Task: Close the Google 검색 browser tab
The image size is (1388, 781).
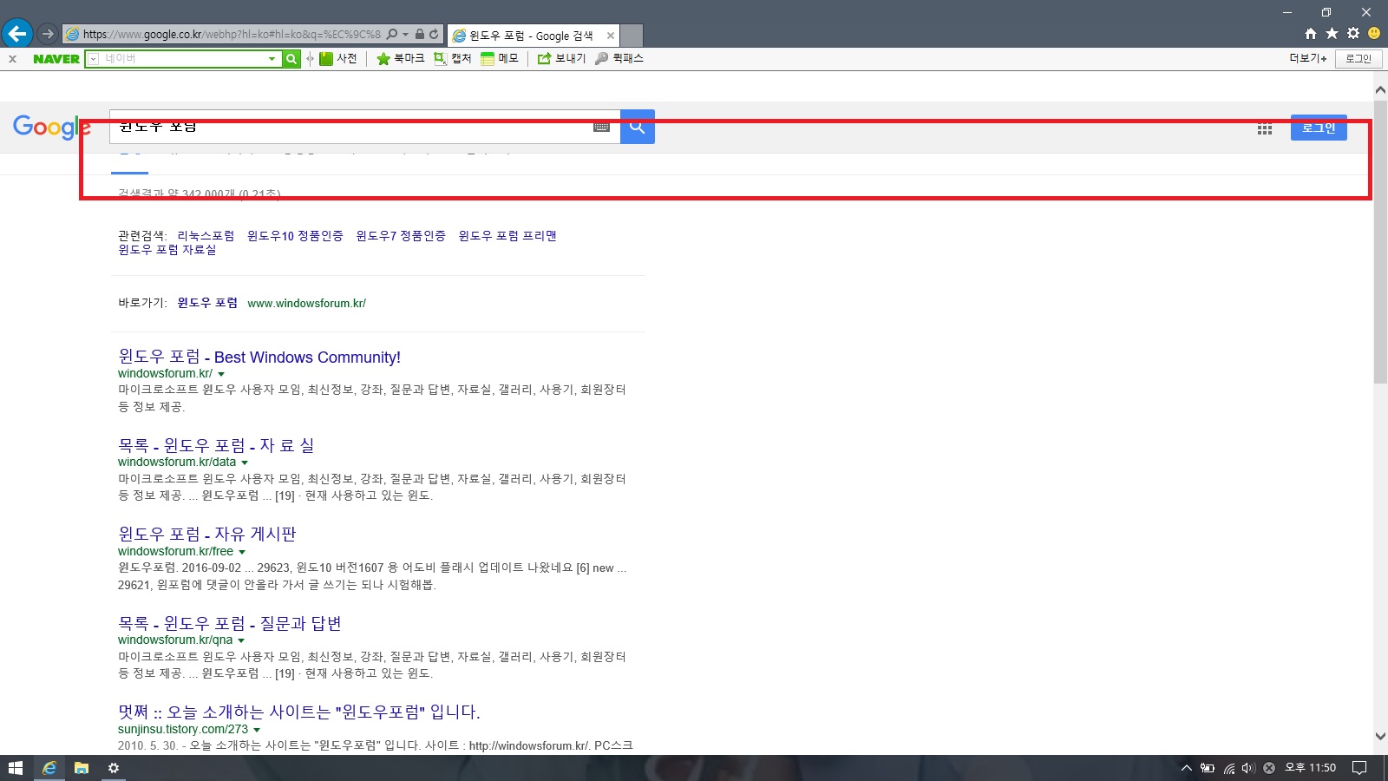Action: tap(611, 36)
